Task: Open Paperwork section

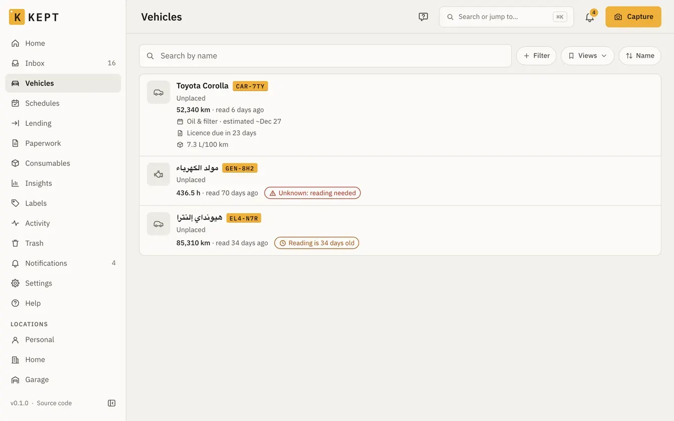Action: (x=63, y=143)
